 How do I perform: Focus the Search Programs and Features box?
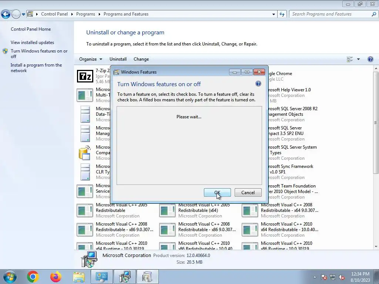331,14
